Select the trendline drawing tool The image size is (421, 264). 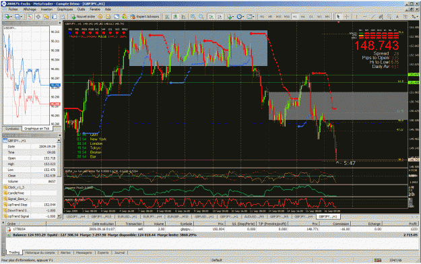pyautogui.click(x=373, y=17)
